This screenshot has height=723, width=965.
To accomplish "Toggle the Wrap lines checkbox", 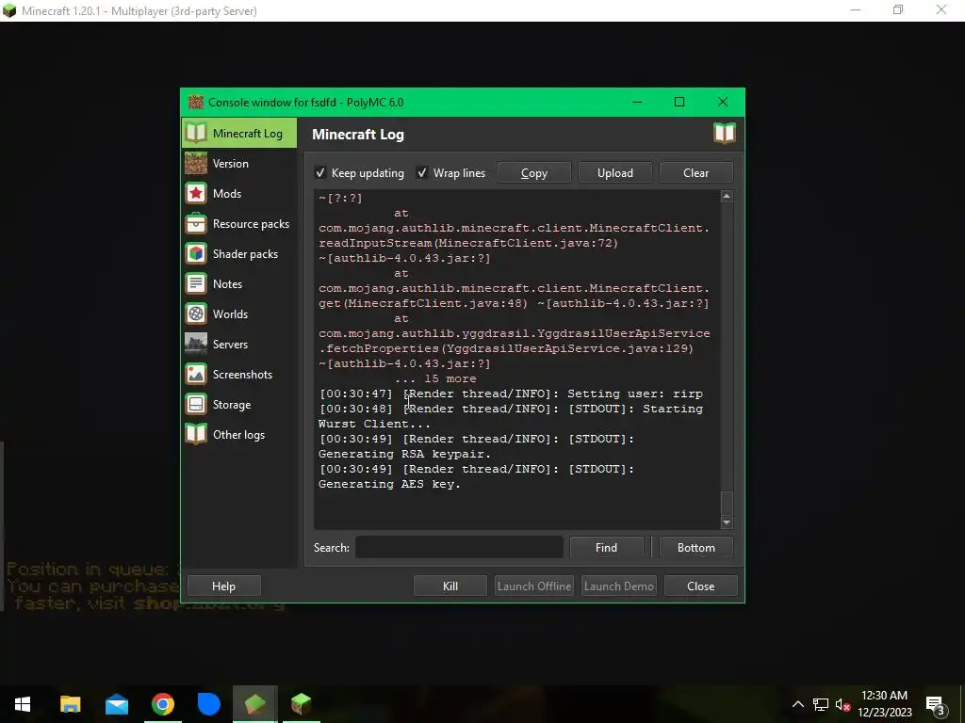I will pyautogui.click(x=422, y=173).
